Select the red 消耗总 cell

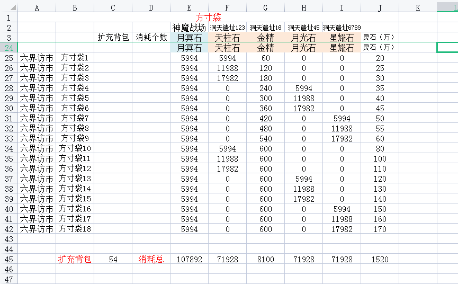tap(151, 259)
